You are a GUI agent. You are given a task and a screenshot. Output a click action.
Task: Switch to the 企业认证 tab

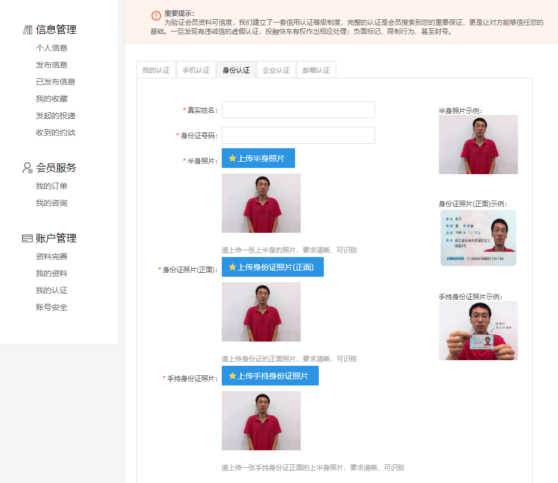[x=276, y=69]
